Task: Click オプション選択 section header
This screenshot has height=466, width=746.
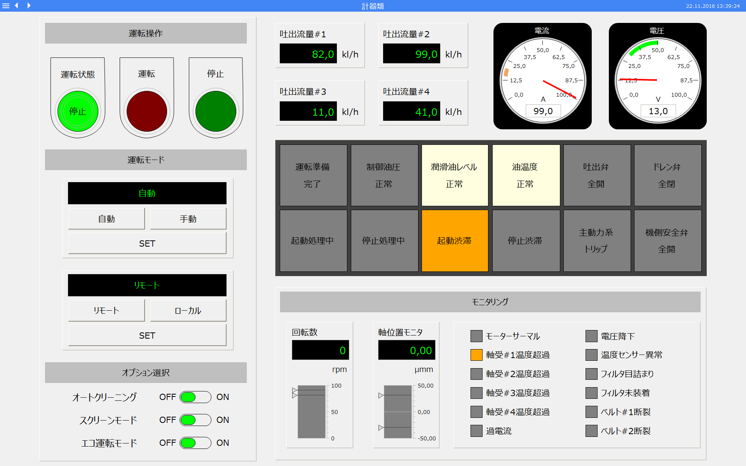Action: [146, 373]
